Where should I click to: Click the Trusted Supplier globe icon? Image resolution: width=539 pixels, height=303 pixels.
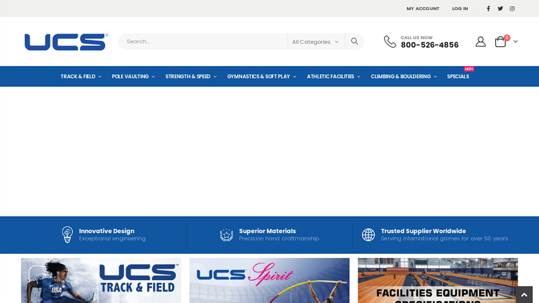click(x=368, y=235)
